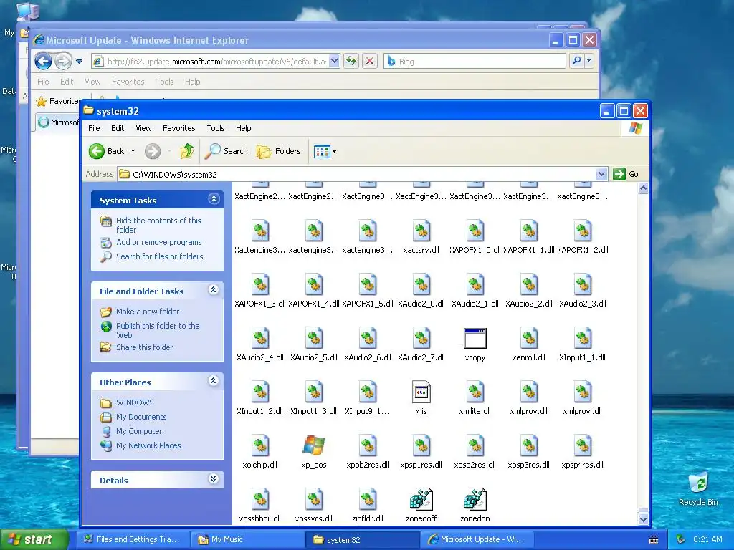This screenshot has width=734, height=550.
Task: Click the file list scroll up arrow
Action: [643, 188]
